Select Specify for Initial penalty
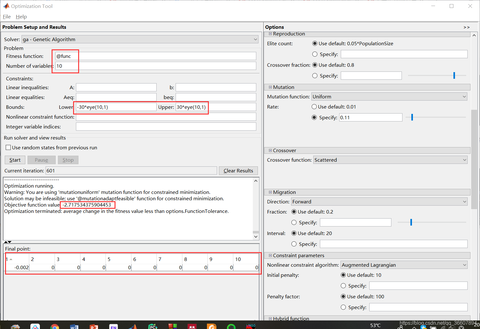Screen dimensions: 480x329 [x=343, y=286]
